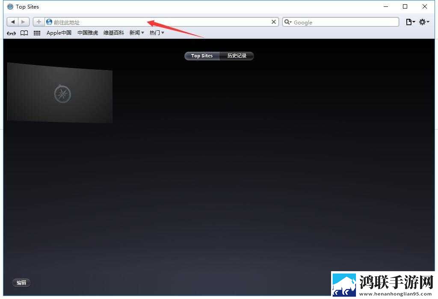Minimize the Top Sites window
Screen dimensions: 438x299
[386, 6]
